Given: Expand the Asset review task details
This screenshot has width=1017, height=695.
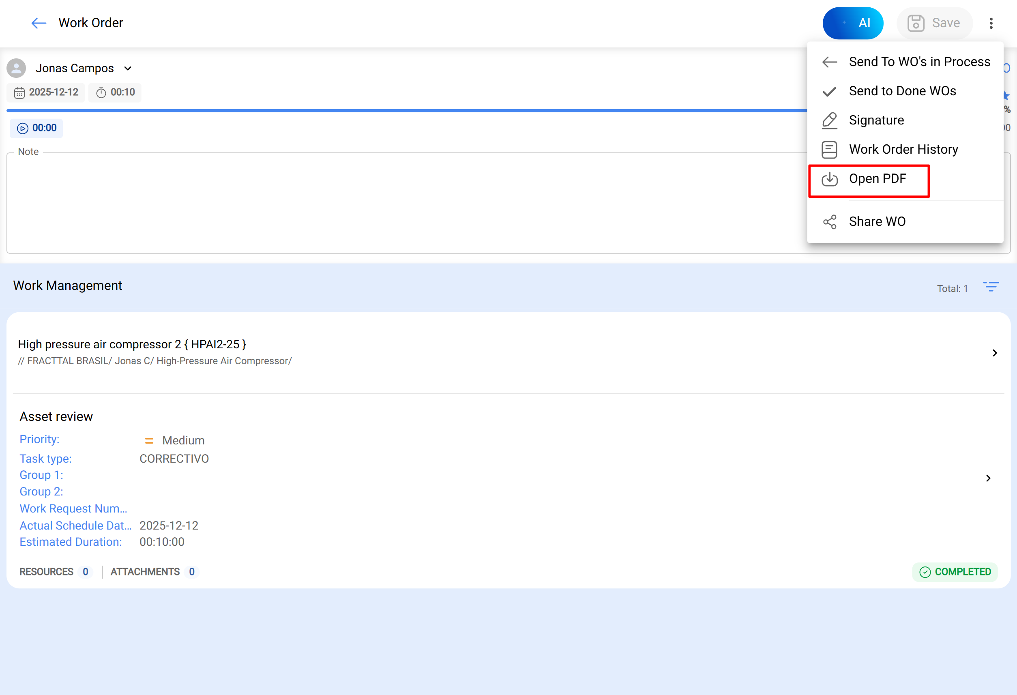Looking at the screenshot, I should point(988,478).
